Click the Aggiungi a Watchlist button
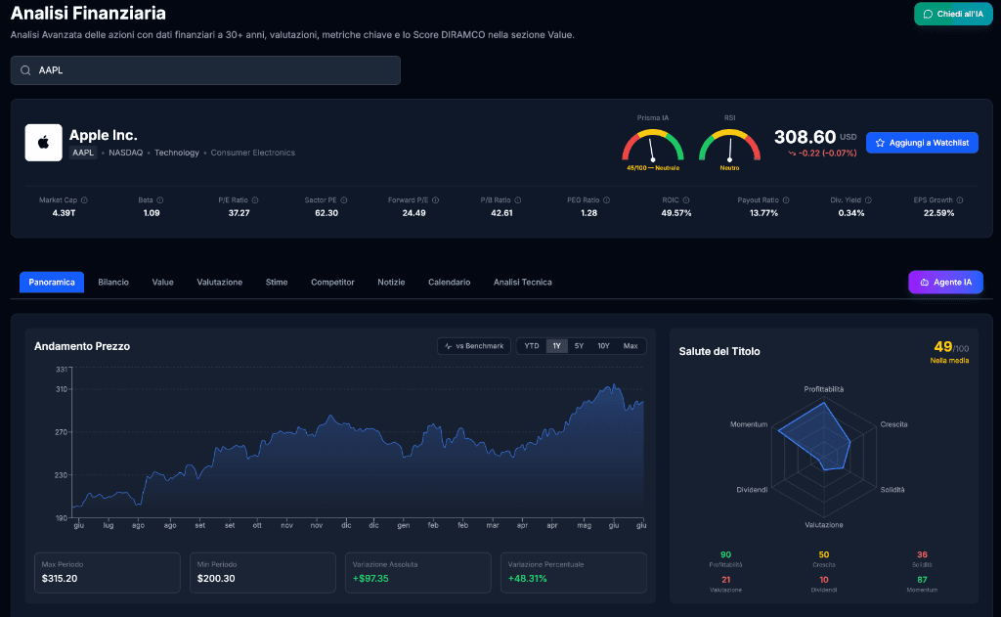The height and width of the screenshot is (617, 1001). click(x=922, y=143)
